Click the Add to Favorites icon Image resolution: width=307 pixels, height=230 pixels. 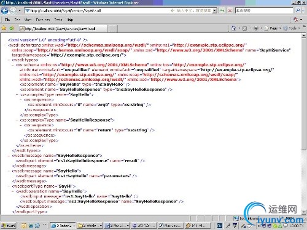click(x=12, y=28)
